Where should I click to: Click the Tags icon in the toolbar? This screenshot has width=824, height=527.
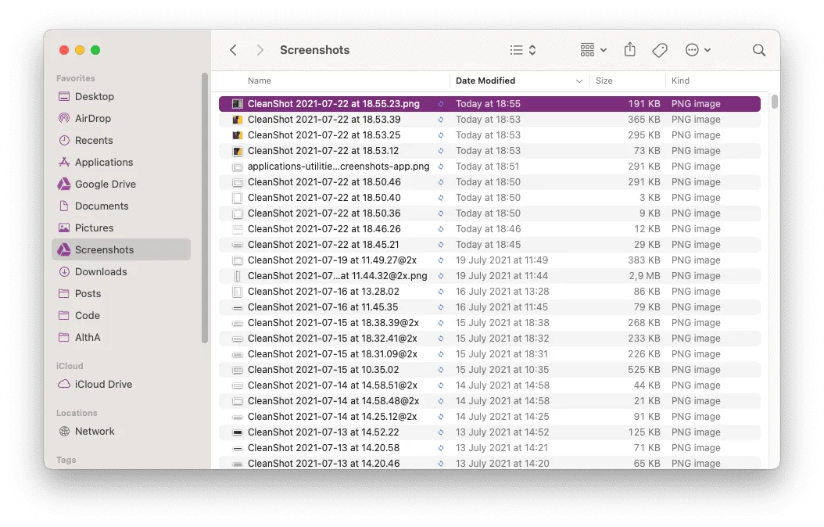coord(660,49)
